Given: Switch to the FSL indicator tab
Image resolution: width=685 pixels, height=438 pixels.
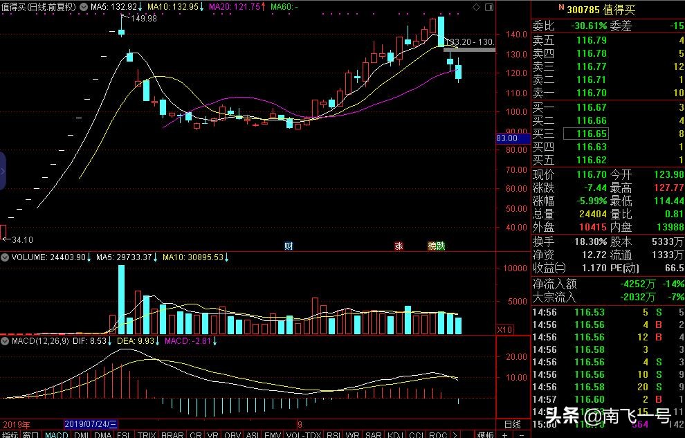Looking at the screenshot, I should [123, 435].
